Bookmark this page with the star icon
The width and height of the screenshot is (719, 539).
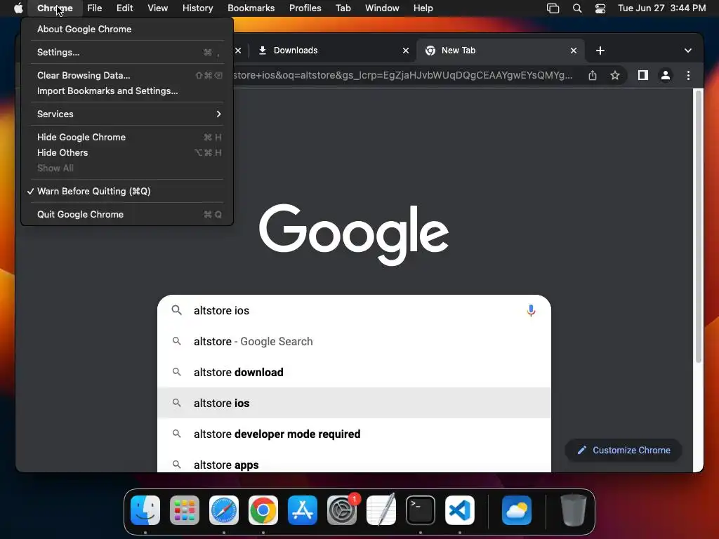click(615, 75)
